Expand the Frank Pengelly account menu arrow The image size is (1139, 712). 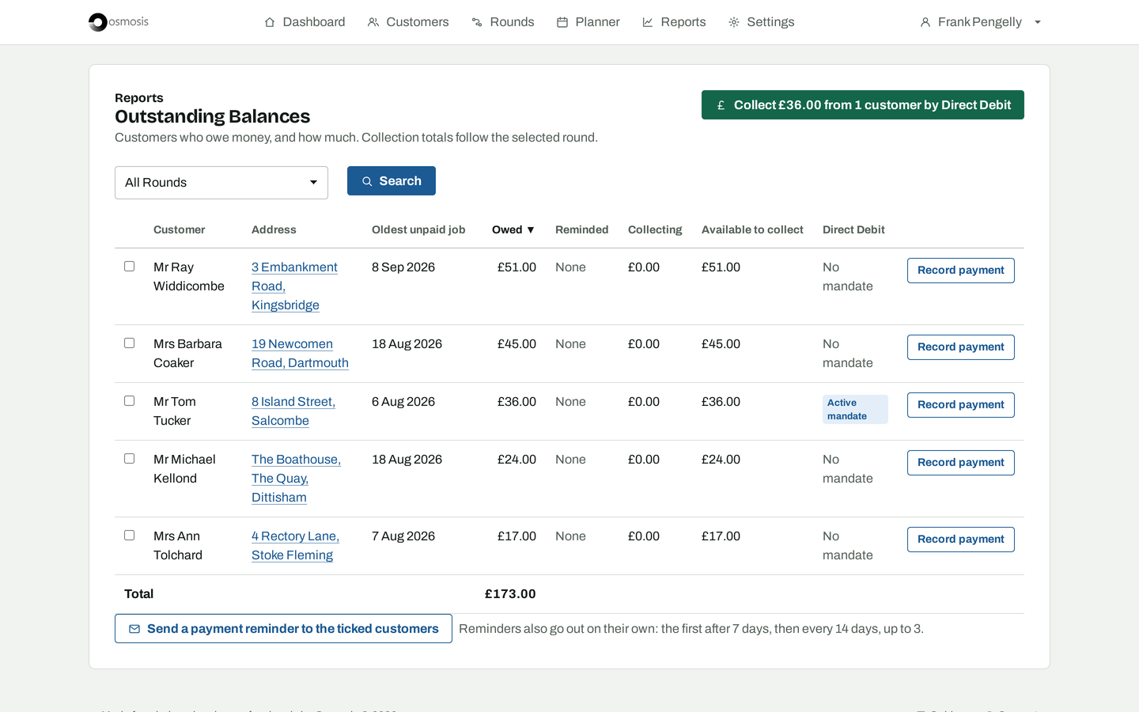click(x=1038, y=22)
